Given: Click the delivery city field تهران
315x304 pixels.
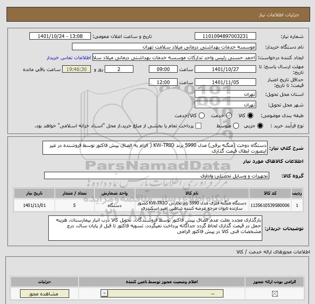Looking at the screenshot, I should [225, 104].
